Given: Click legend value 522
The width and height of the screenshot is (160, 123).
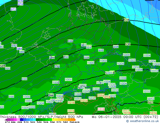Looking at the screenshot, I should tap(33, 122).
